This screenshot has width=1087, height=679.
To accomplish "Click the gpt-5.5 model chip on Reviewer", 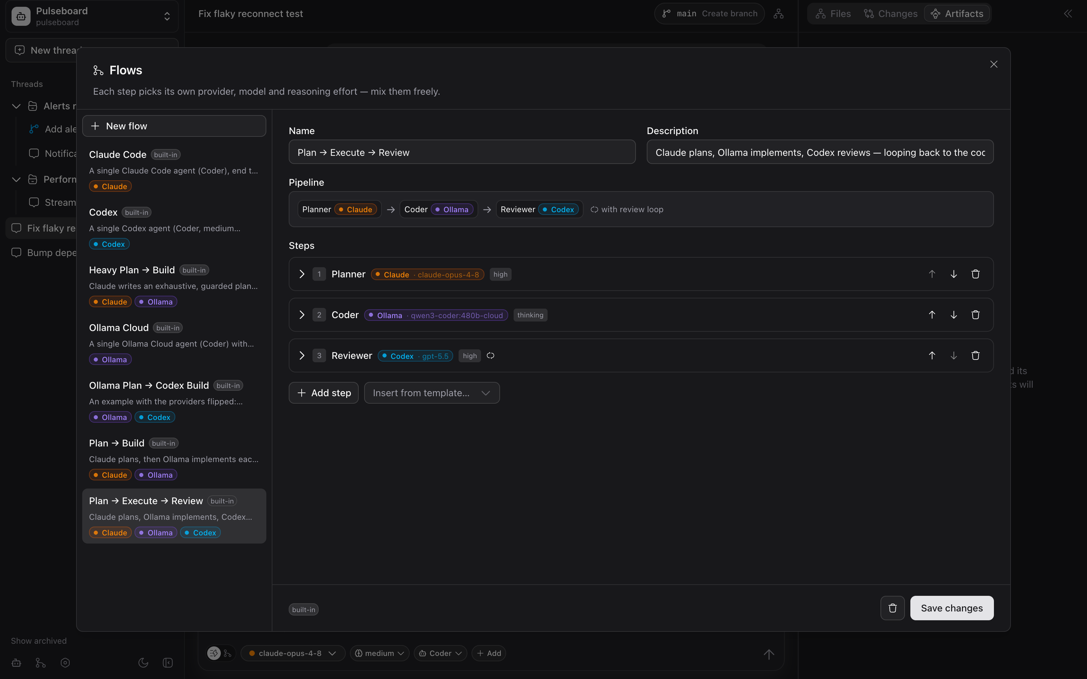I will tap(415, 356).
